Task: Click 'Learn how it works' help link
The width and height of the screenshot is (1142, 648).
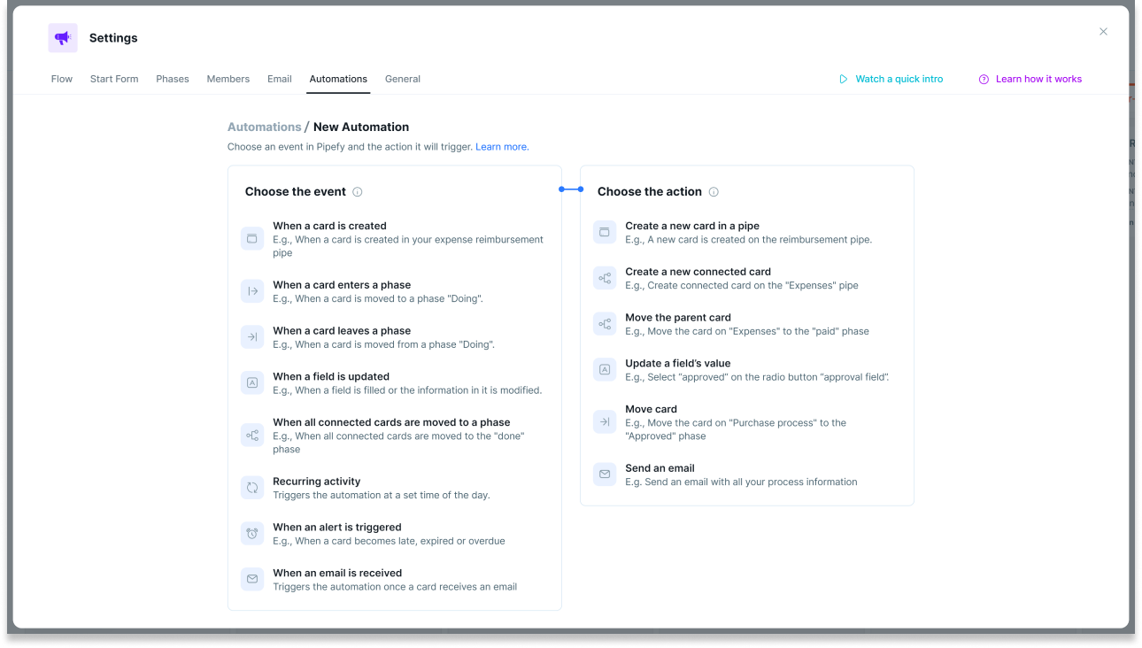Action: 1030,79
